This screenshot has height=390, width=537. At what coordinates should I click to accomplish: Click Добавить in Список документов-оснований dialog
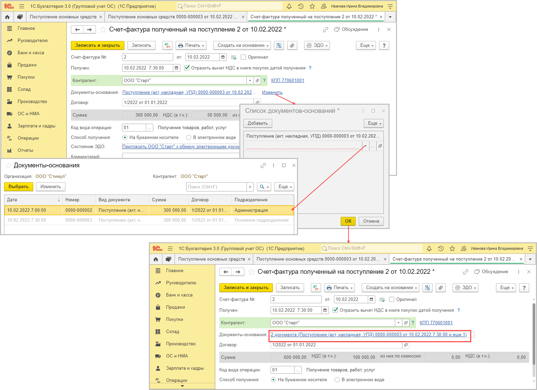258,123
